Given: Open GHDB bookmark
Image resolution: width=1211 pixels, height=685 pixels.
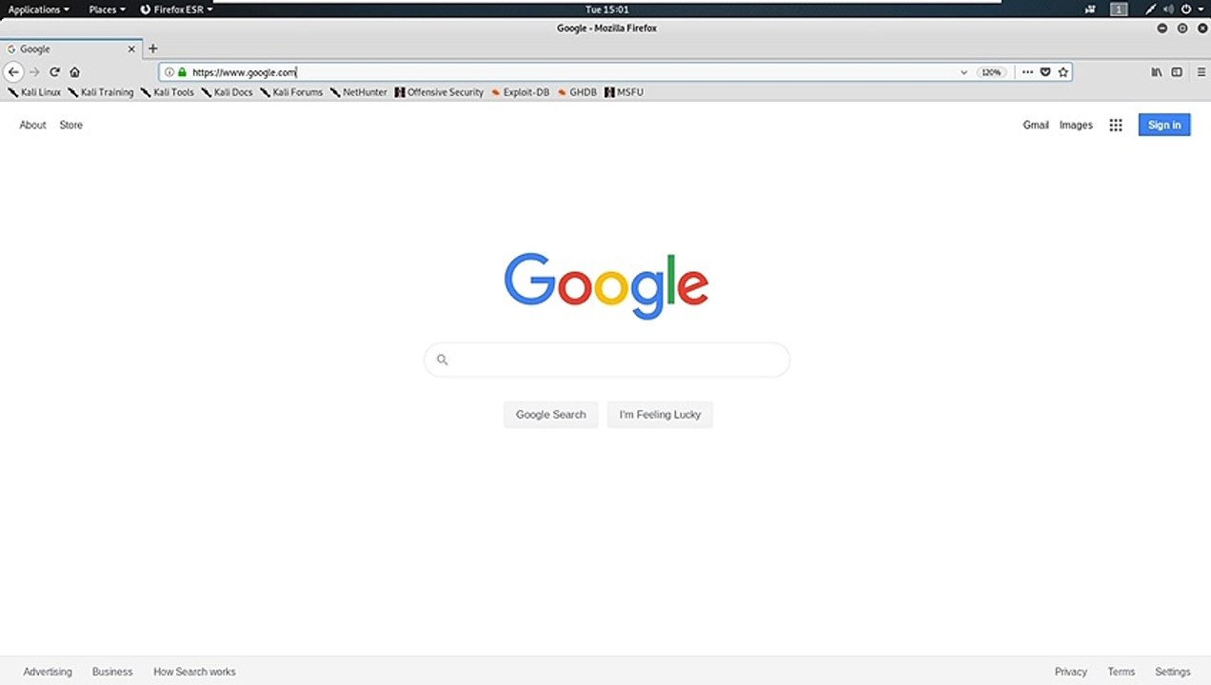Looking at the screenshot, I should click(x=577, y=92).
